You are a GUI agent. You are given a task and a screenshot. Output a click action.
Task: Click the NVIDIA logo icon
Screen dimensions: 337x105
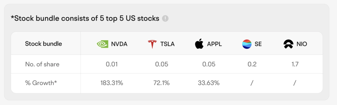[103, 44]
